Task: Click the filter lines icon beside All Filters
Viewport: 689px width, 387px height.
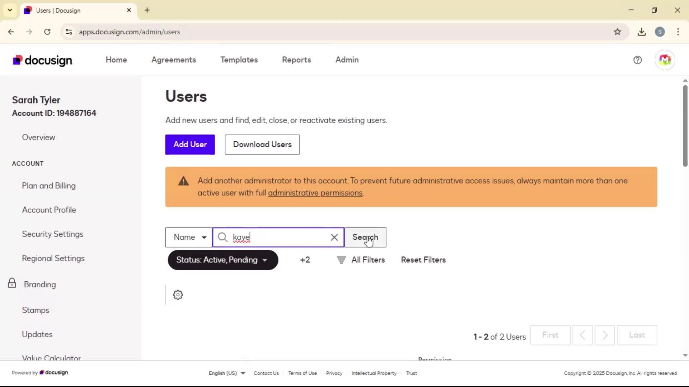Action: click(x=341, y=260)
